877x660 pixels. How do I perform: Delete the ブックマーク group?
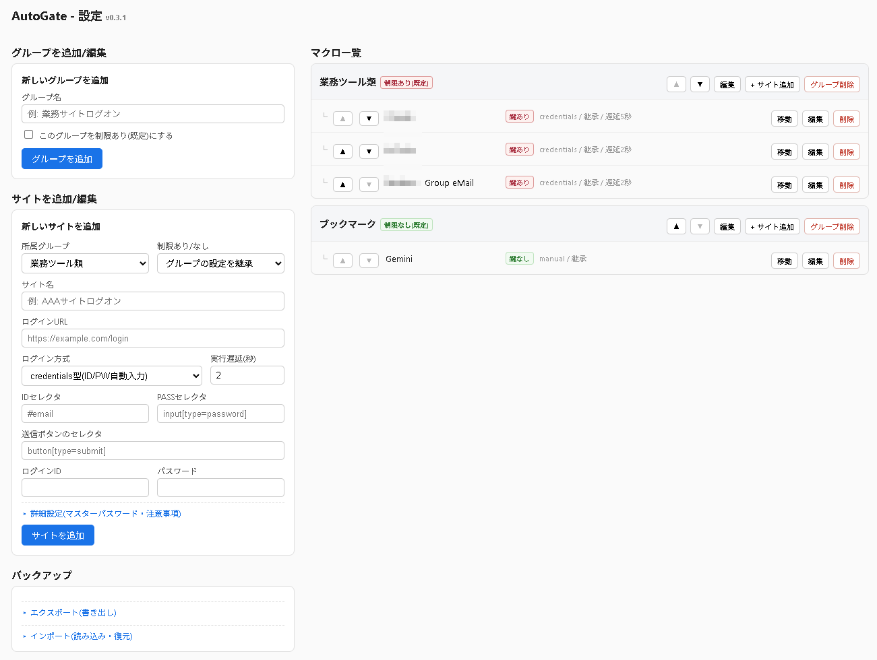(832, 226)
